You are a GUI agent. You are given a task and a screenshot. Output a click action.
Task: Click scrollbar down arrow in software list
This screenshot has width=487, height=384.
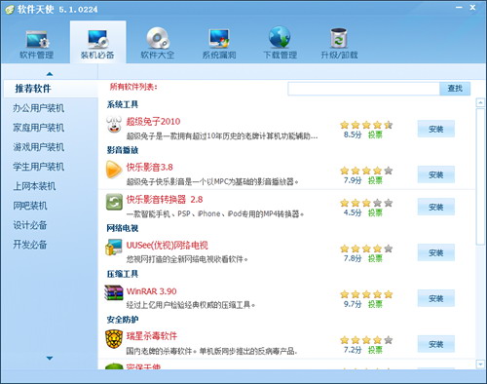pyautogui.click(x=480, y=365)
